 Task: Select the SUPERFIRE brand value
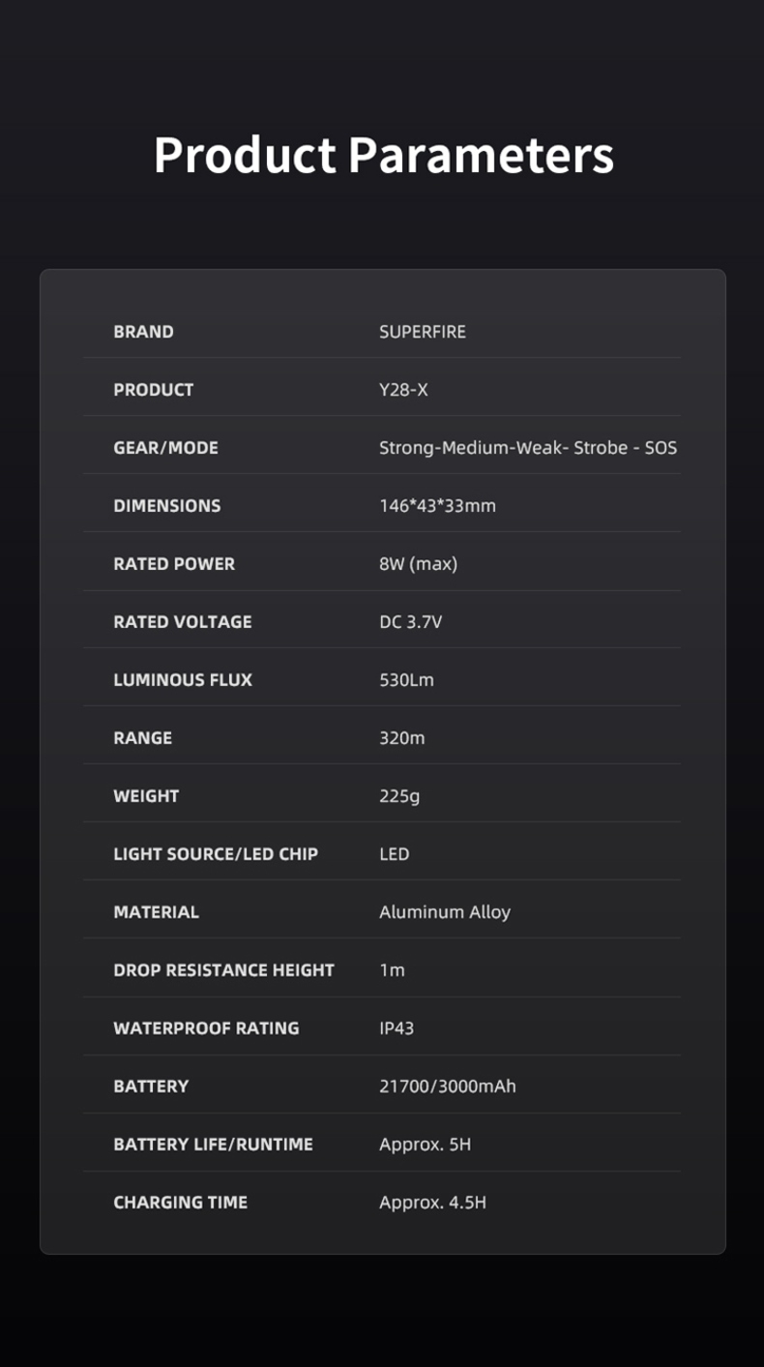(422, 332)
